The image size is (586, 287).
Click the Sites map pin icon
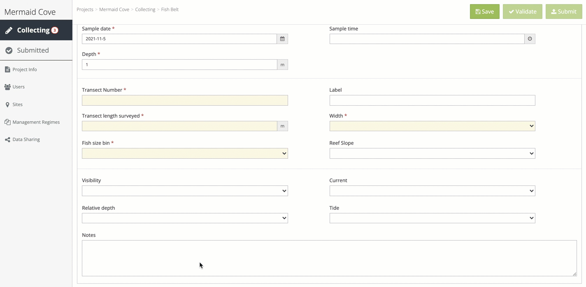pos(7,104)
